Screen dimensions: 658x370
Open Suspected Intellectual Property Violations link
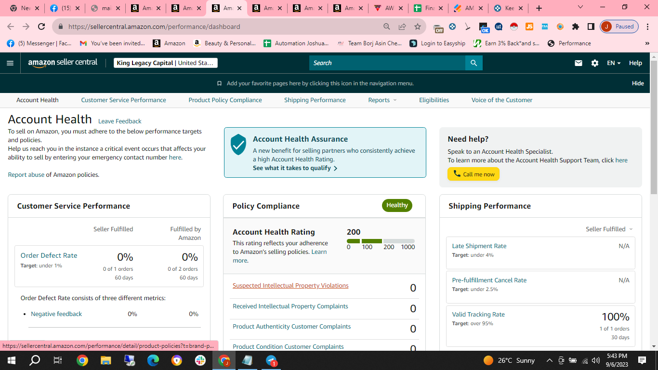pyautogui.click(x=290, y=286)
